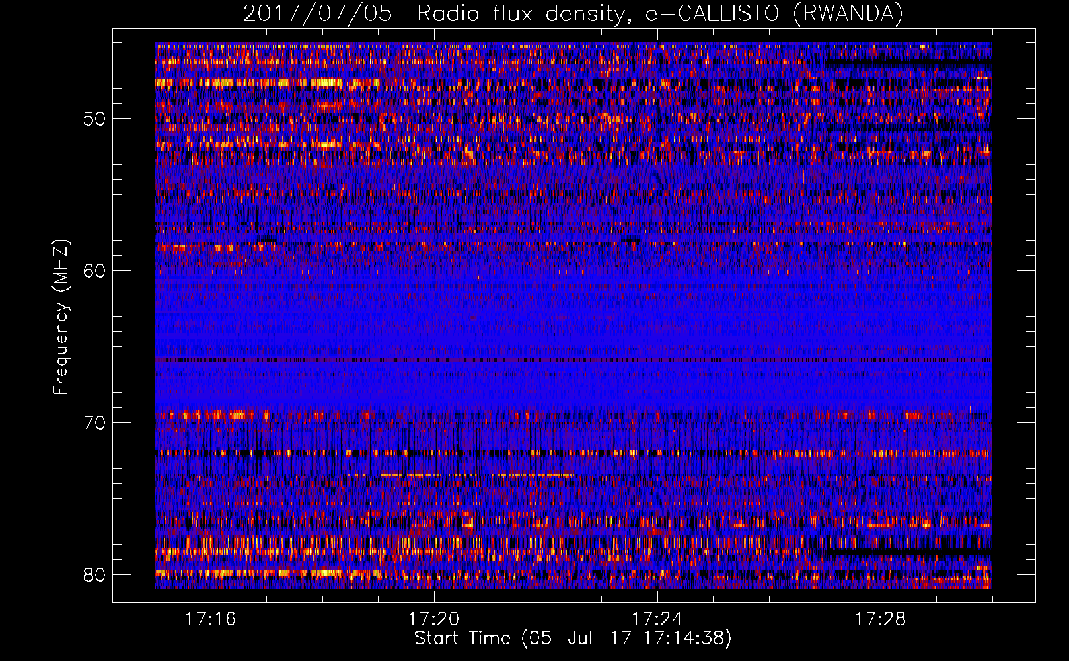Click the frequency tick label '70'

pyautogui.click(x=94, y=423)
